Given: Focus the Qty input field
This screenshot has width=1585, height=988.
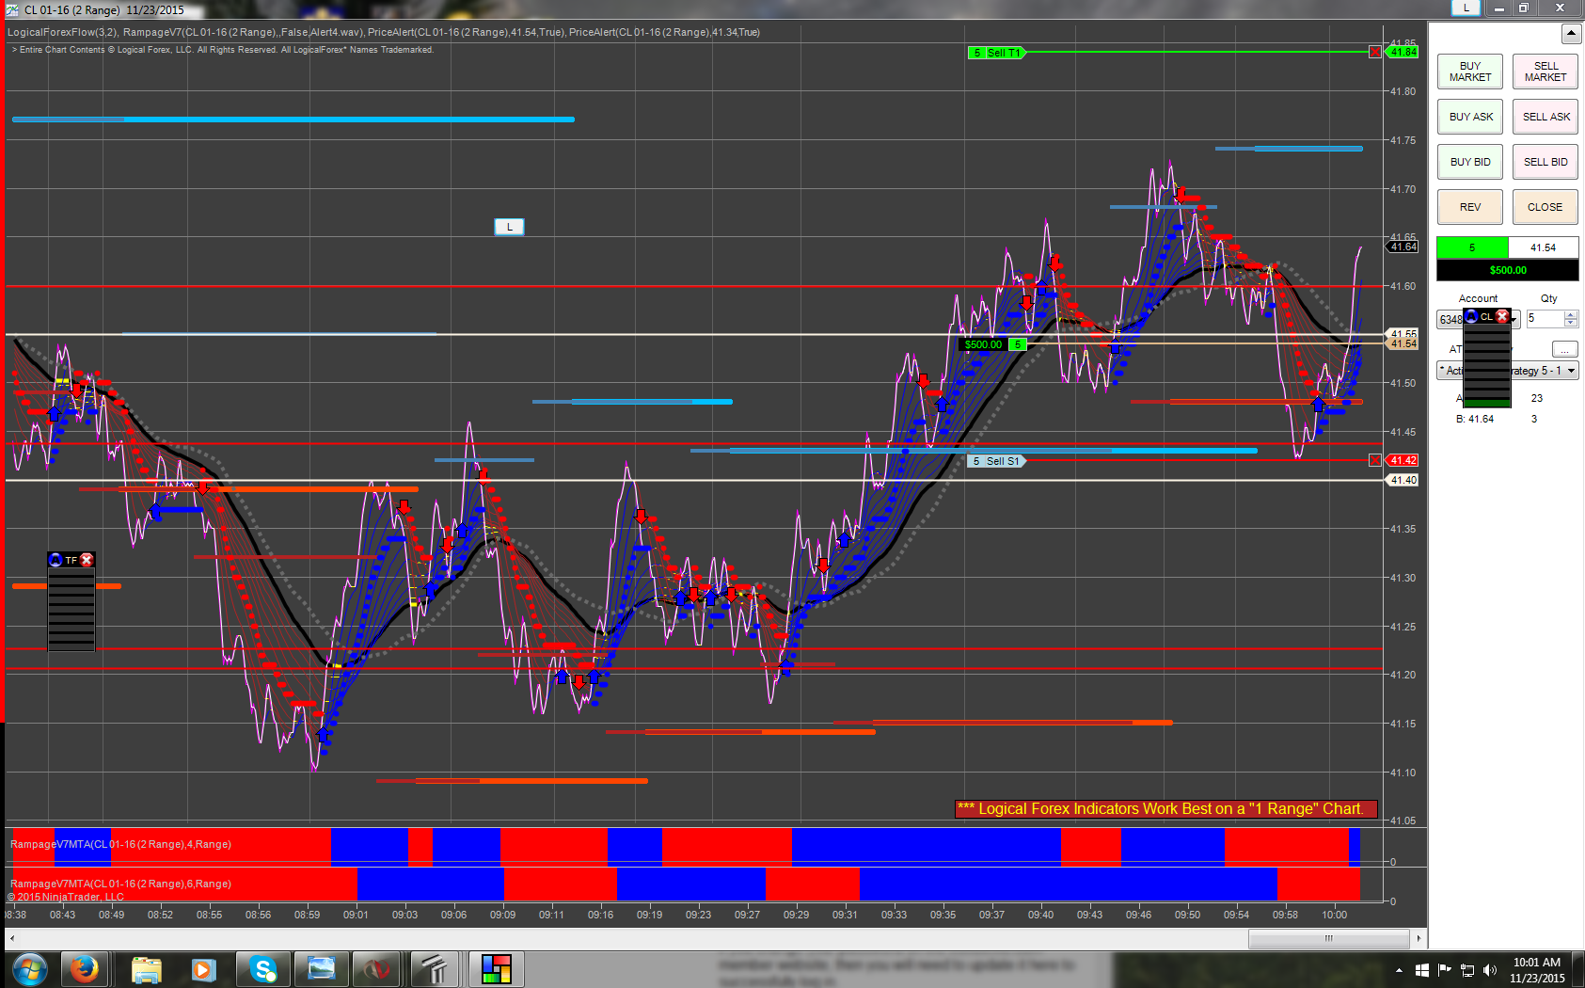Looking at the screenshot, I should pyautogui.click(x=1545, y=319).
